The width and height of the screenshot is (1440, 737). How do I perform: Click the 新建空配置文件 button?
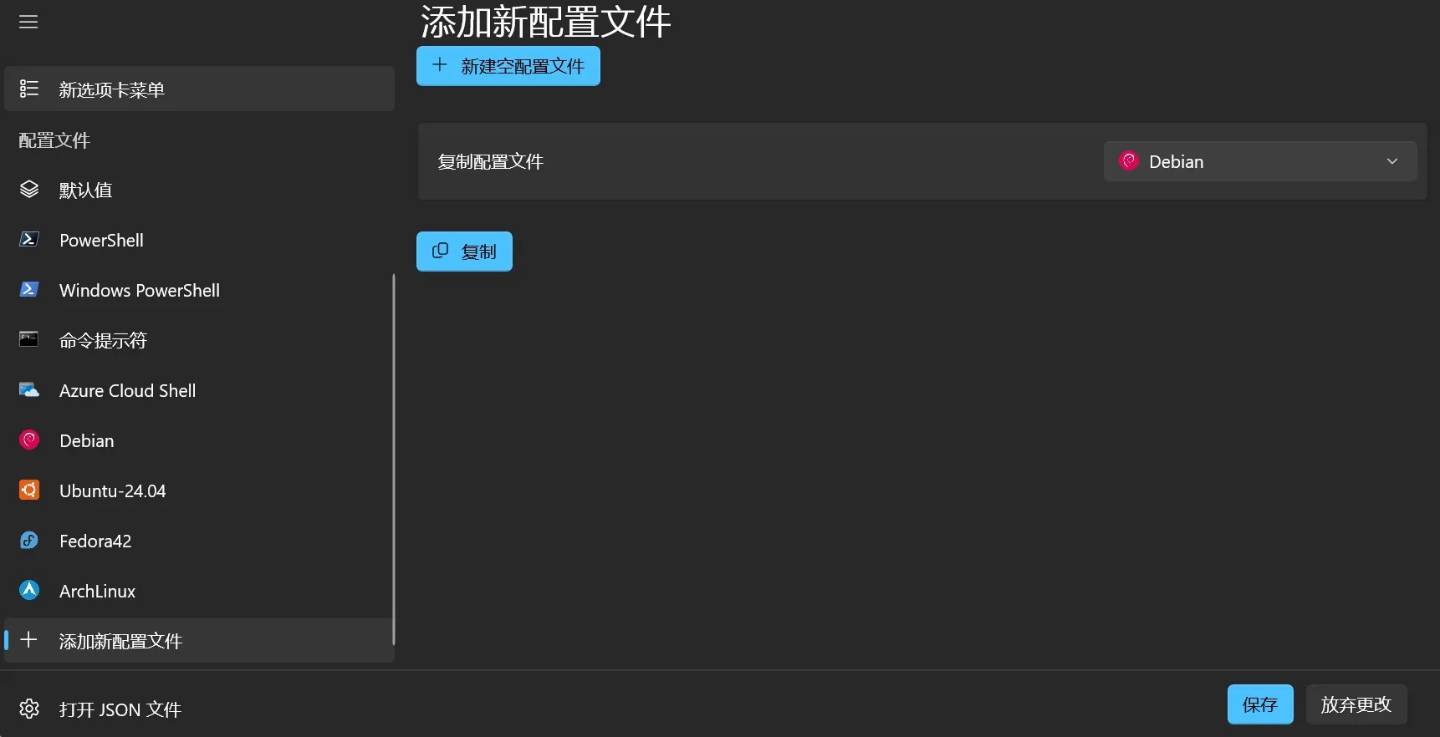[508, 66]
